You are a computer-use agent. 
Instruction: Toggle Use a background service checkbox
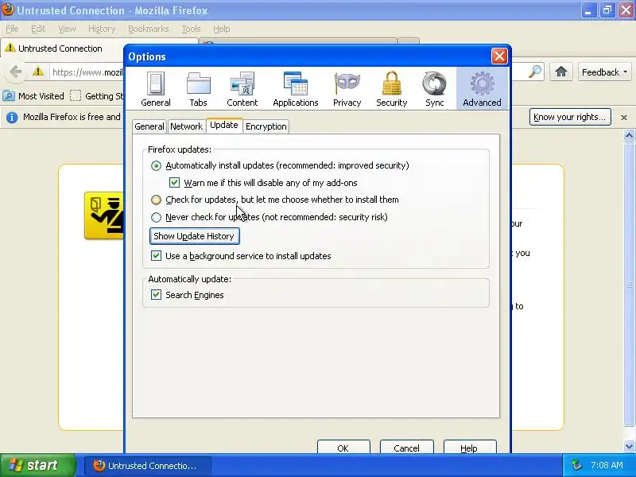pyautogui.click(x=156, y=255)
